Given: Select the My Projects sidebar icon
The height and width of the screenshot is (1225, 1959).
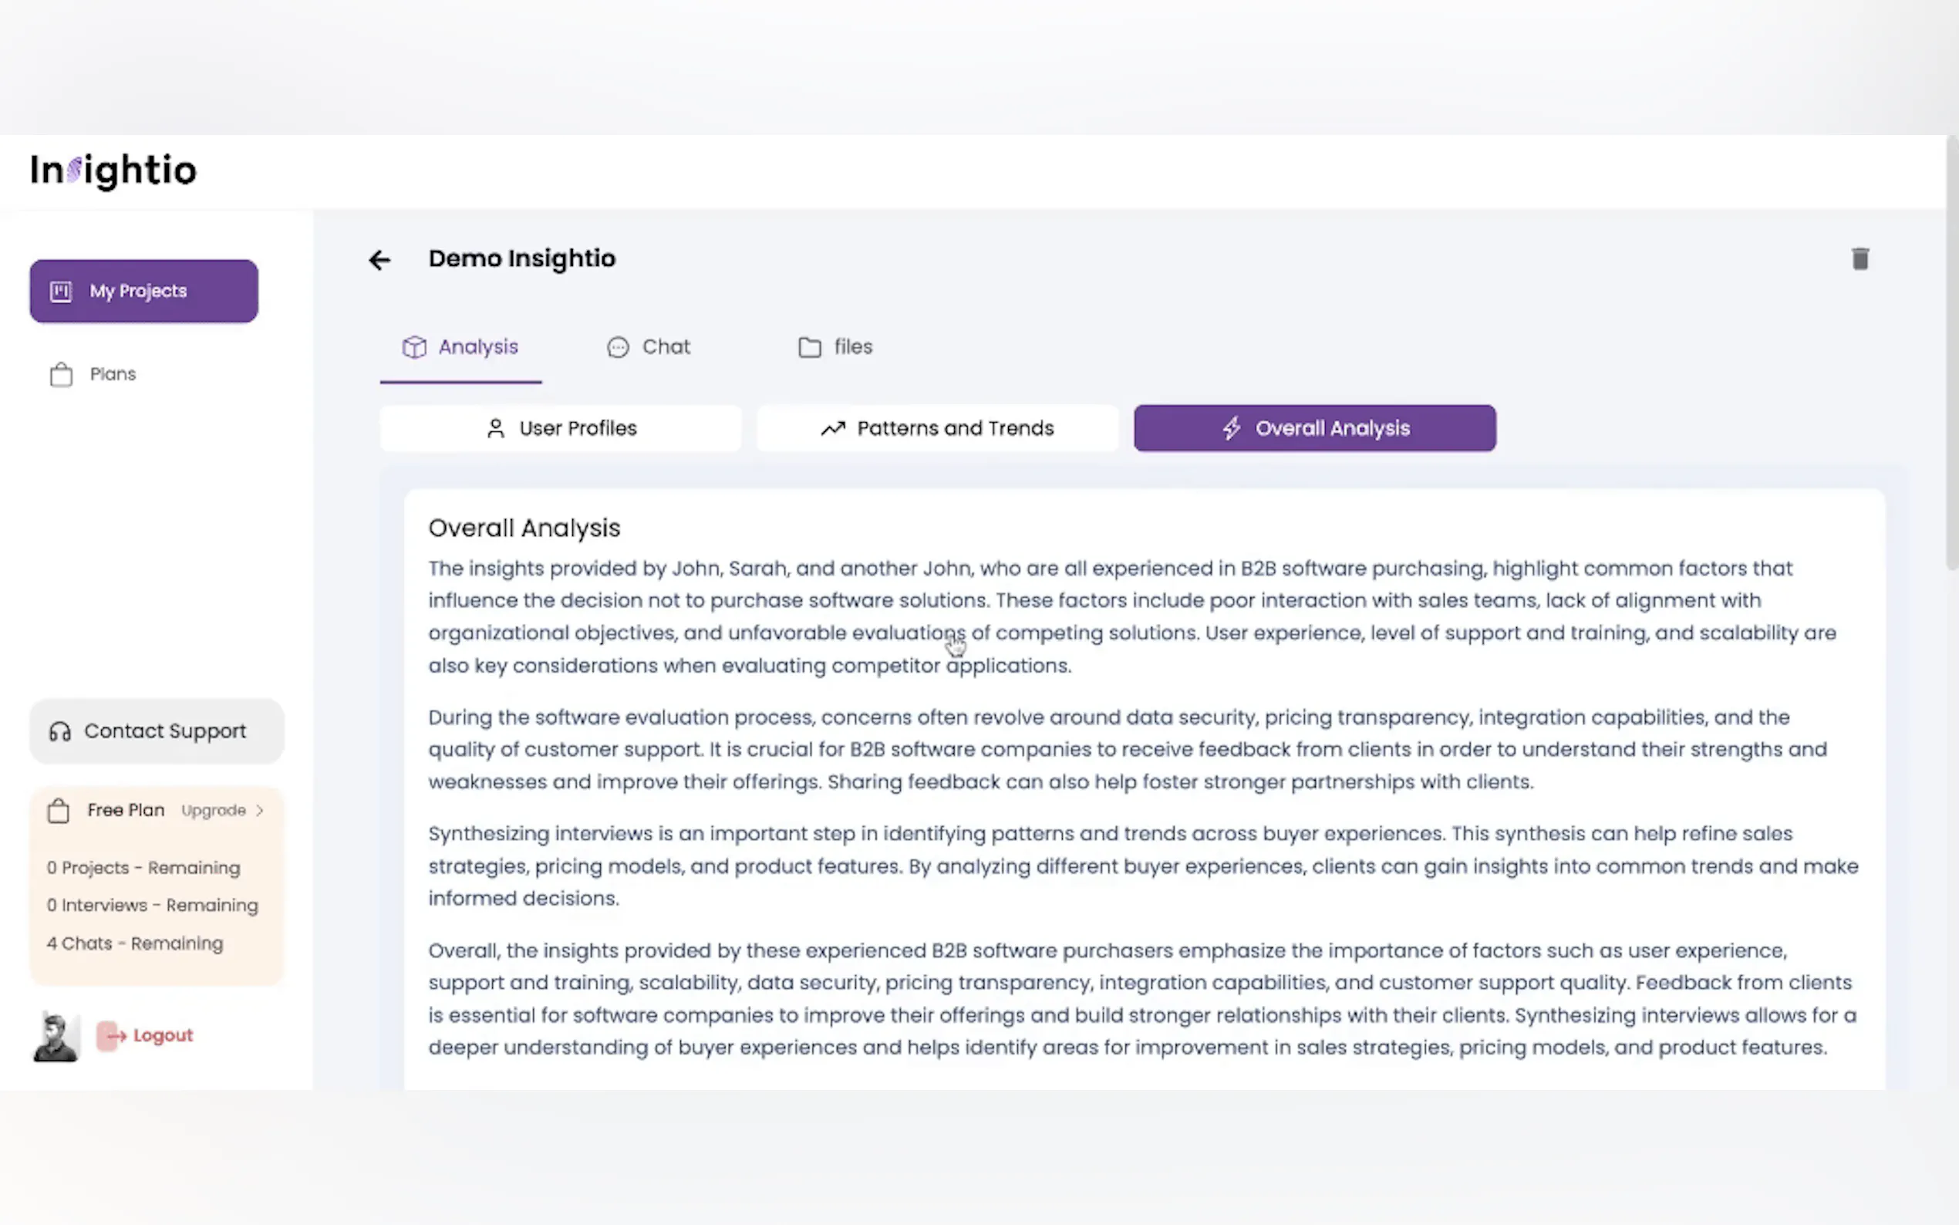Looking at the screenshot, I should (x=62, y=291).
